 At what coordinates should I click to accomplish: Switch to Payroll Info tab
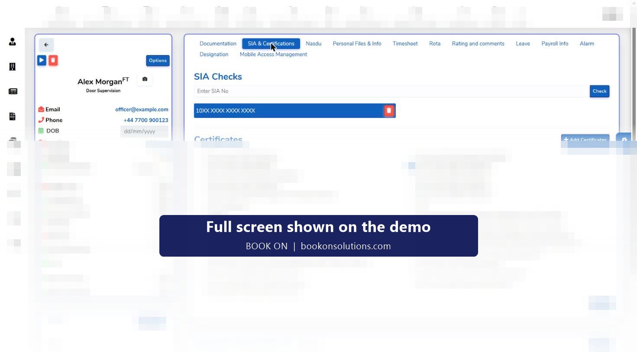coord(555,43)
